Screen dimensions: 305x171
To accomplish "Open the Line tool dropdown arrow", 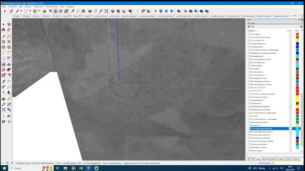I will click(x=21, y=11).
